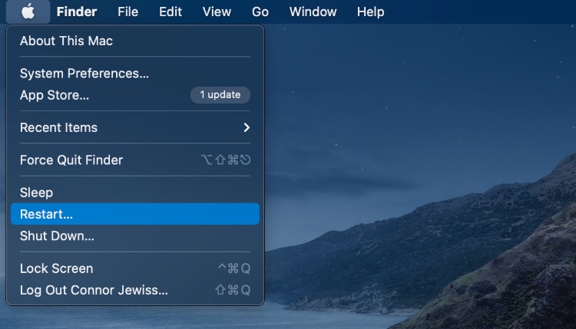576x329 pixels.
Task: Open the View menu
Action: (217, 12)
